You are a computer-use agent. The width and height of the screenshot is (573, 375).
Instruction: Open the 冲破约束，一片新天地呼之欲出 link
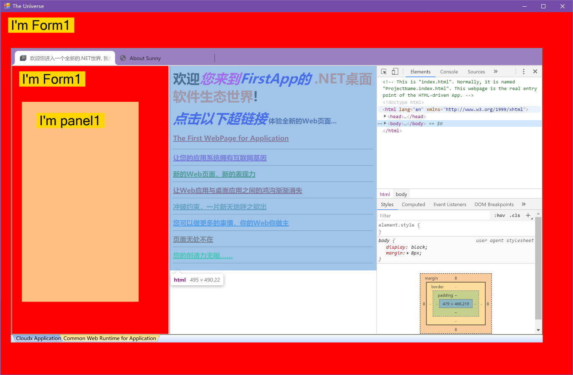(x=220, y=207)
